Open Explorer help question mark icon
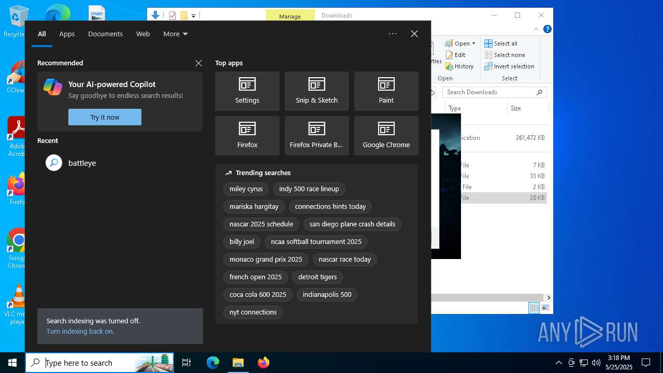 coord(547,30)
